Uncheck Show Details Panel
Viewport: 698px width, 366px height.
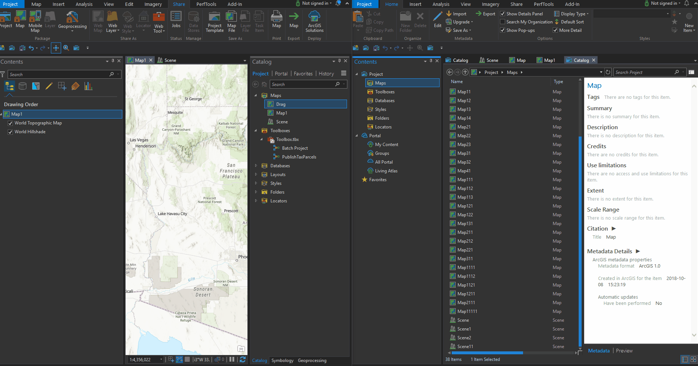(503, 14)
